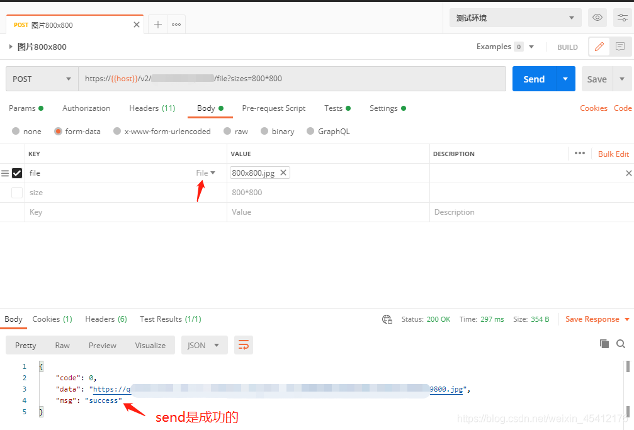Viewport: 634px width, 430px height.
Task: Switch to the Headers (11) tab
Action: pyautogui.click(x=152, y=108)
